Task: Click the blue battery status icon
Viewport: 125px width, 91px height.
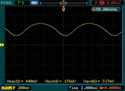Action: click(x=34, y=3)
